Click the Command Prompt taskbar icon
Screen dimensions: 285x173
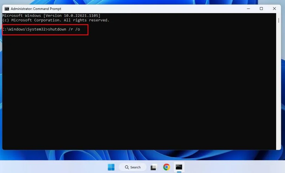point(179,167)
